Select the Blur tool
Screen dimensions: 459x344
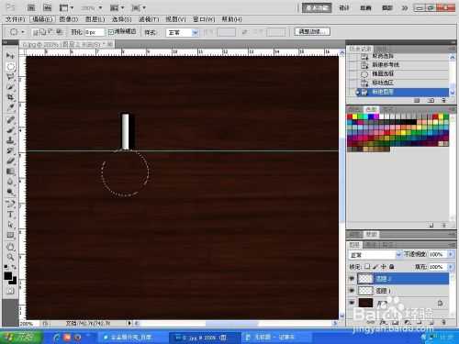pyautogui.click(x=10, y=182)
